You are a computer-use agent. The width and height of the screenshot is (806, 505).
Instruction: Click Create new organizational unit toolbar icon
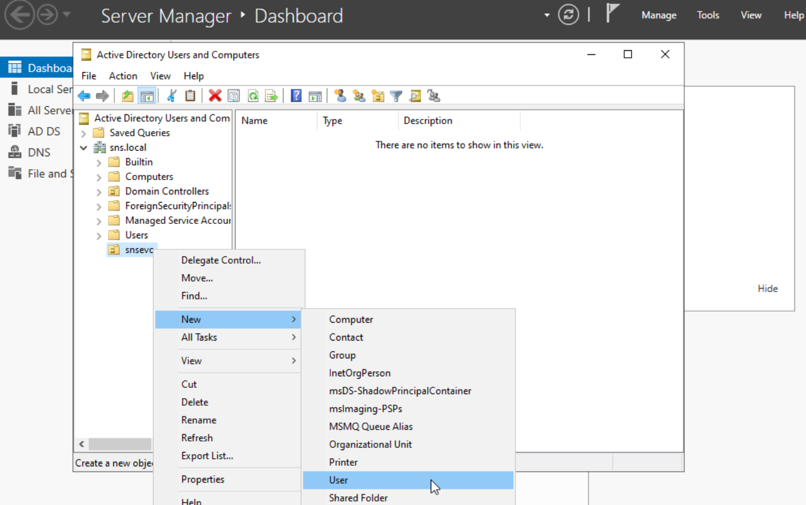coord(378,96)
